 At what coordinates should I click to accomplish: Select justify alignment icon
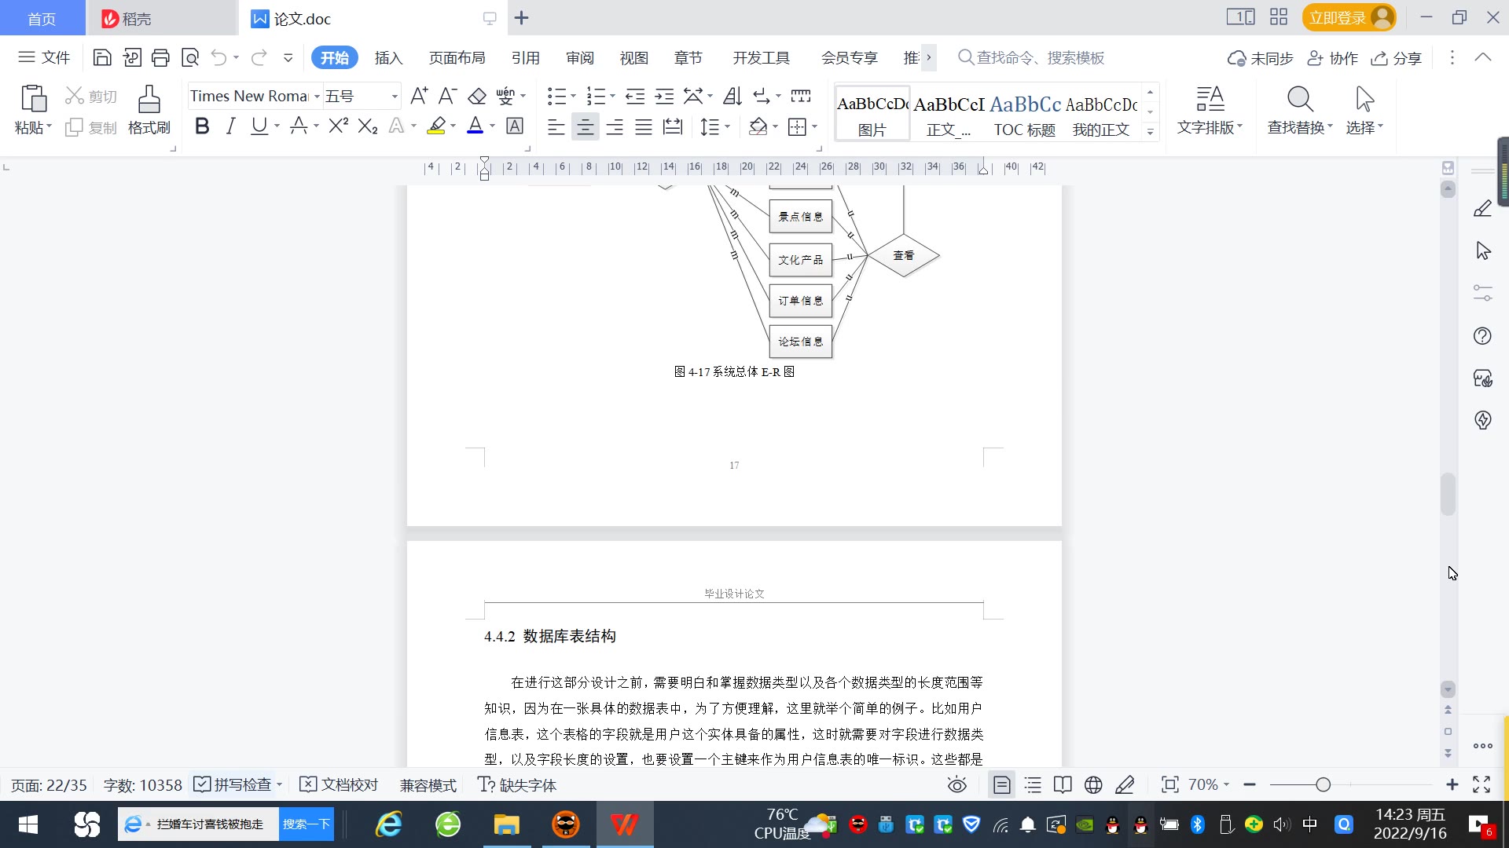tap(644, 126)
